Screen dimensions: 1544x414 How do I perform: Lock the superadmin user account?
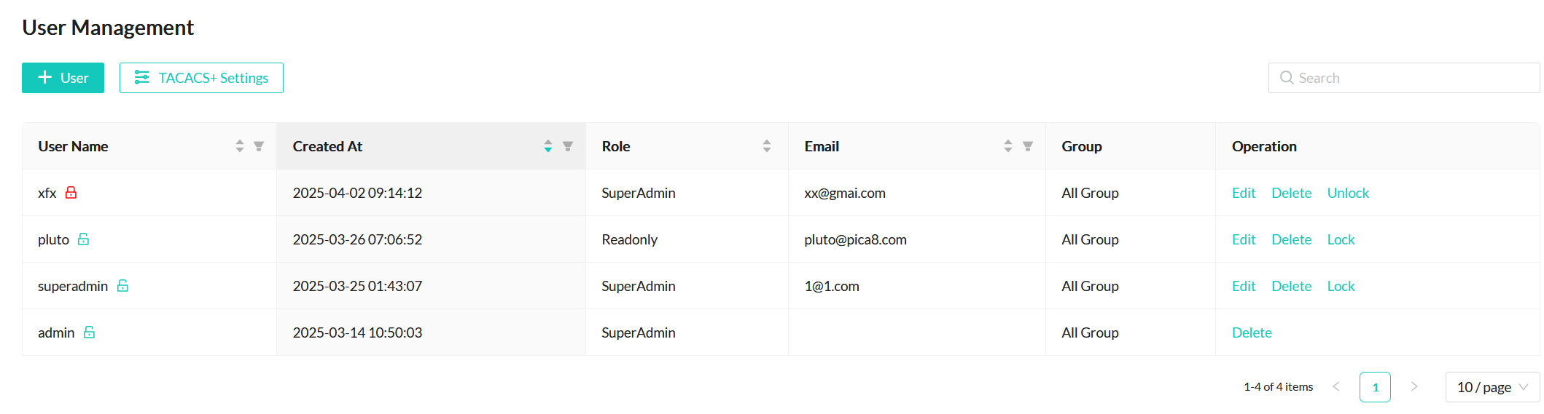click(1341, 286)
